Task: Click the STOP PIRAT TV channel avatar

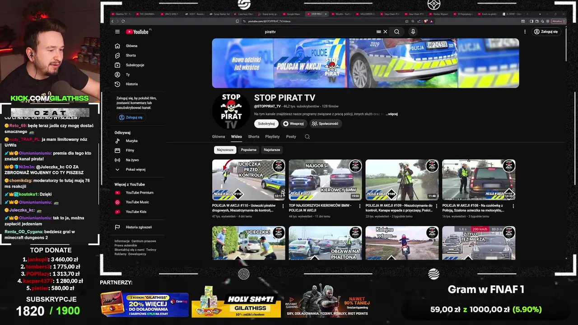Action: pos(231,111)
